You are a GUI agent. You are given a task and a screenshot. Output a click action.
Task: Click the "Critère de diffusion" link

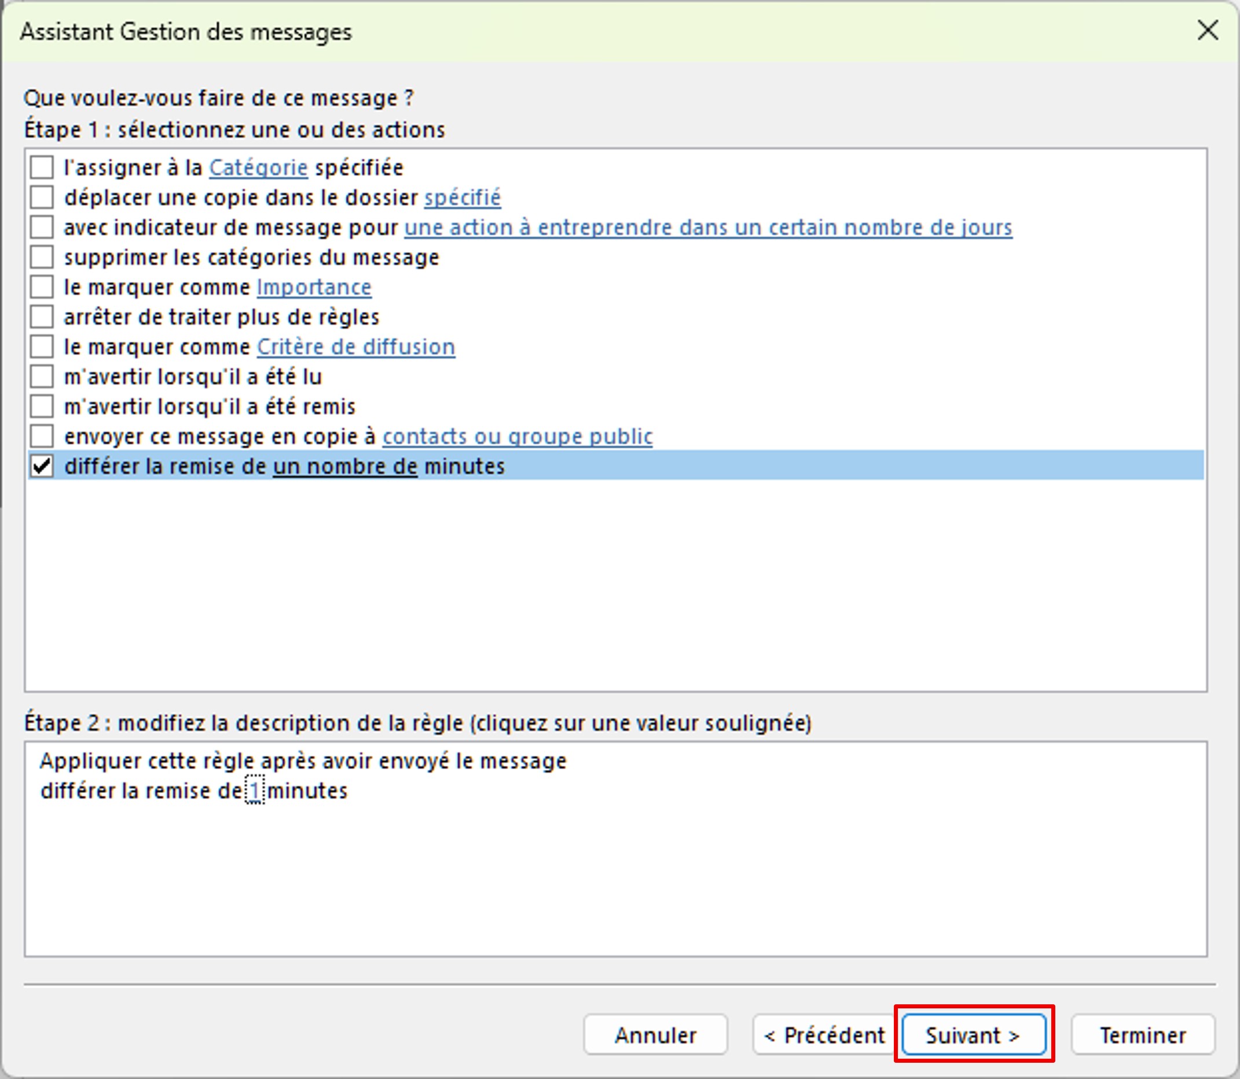click(x=356, y=347)
